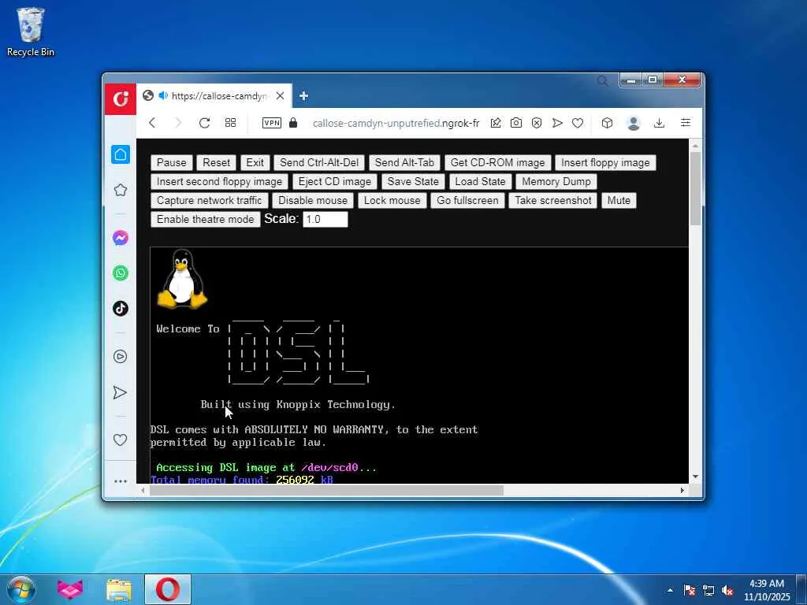
Task: Add page to bookmarks with heart icon in address bar
Action: click(x=578, y=123)
